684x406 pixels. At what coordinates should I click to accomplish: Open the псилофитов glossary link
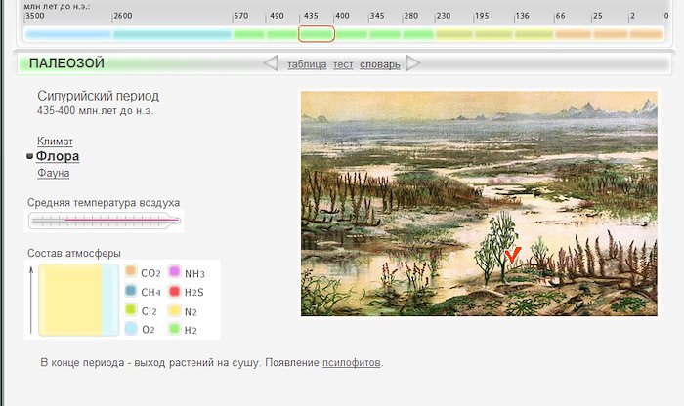[351, 363]
